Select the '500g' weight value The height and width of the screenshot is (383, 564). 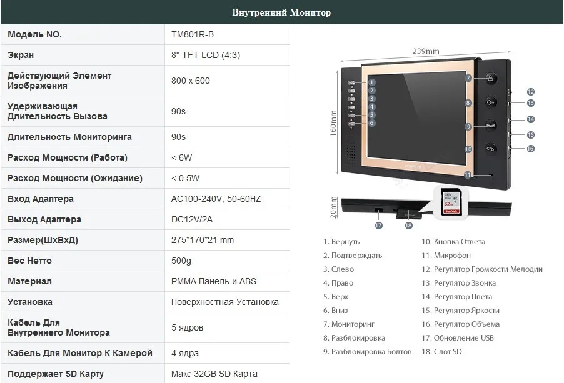[181, 261]
